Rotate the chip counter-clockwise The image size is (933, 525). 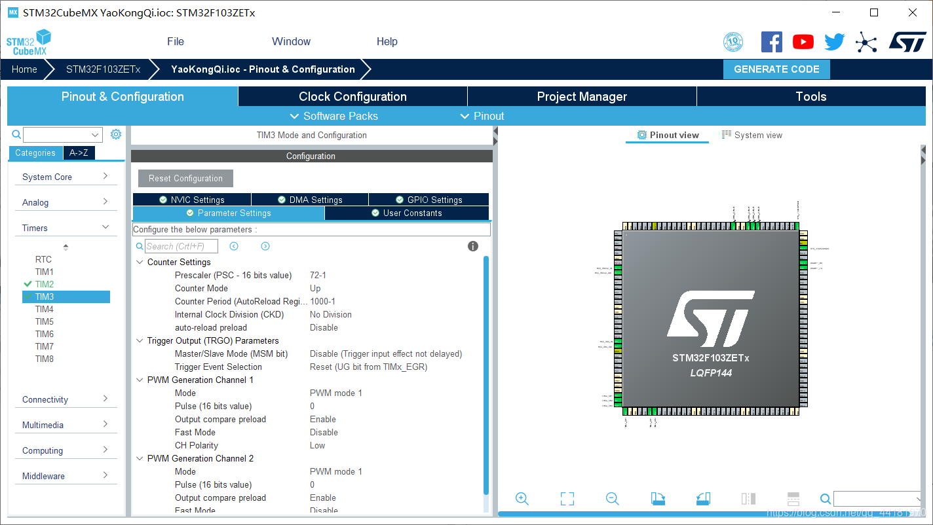point(703,499)
